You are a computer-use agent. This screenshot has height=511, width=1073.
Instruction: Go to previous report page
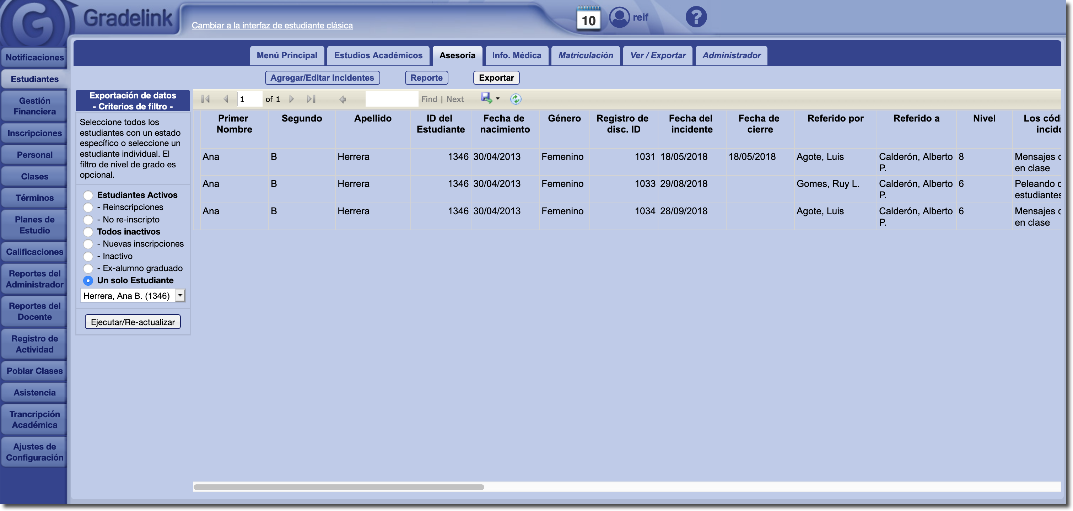[x=226, y=99]
